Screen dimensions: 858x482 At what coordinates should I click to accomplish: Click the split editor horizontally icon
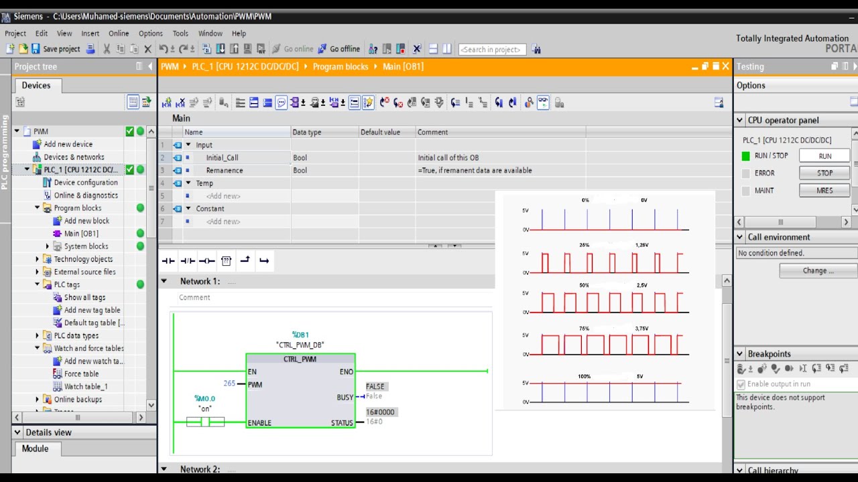433,49
